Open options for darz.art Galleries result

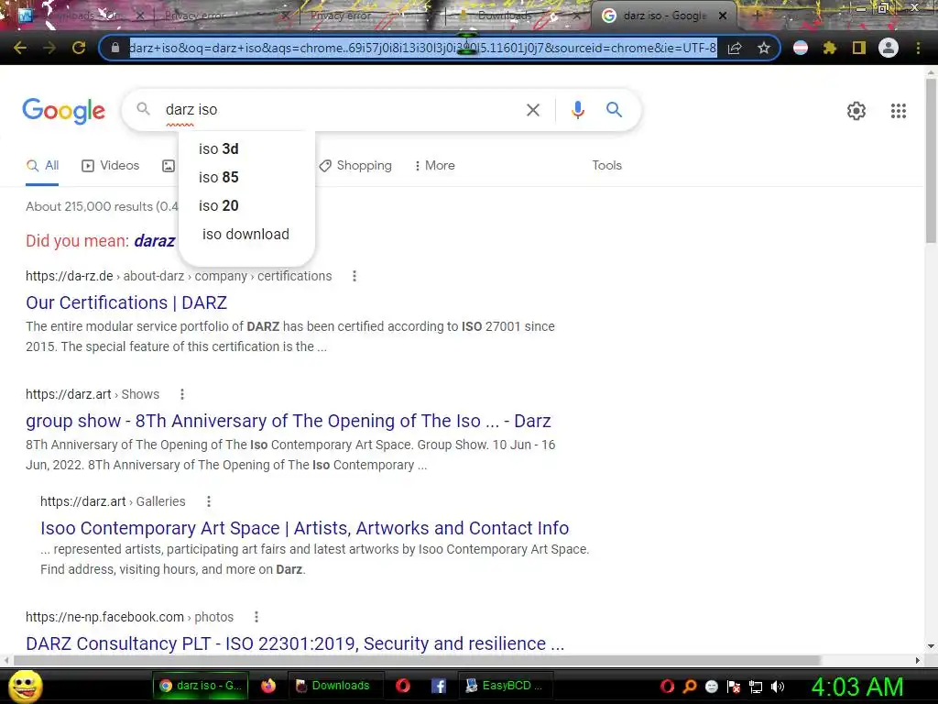point(208,501)
